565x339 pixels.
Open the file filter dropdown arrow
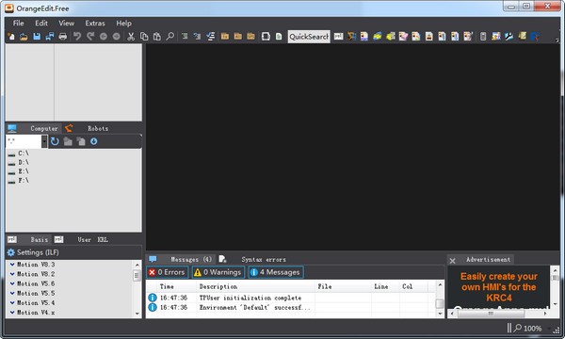[x=44, y=141]
